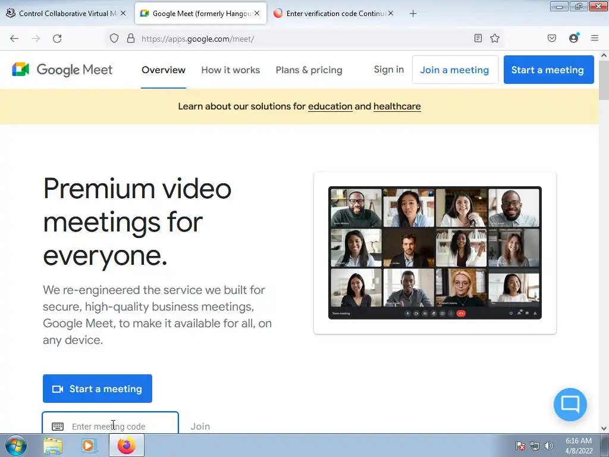
Task: Open the volume speaker tray icon
Action: point(549,446)
